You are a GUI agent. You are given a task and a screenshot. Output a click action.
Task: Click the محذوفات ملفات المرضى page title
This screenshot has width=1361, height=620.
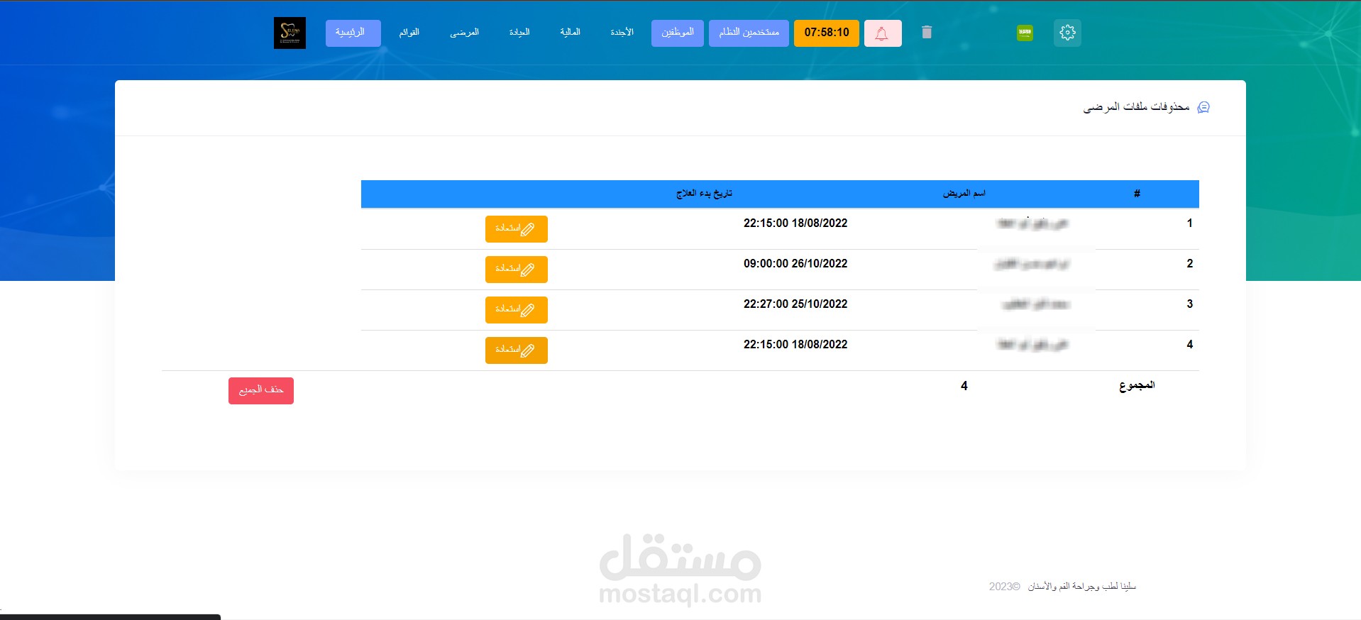pyautogui.click(x=1136, y=107)
